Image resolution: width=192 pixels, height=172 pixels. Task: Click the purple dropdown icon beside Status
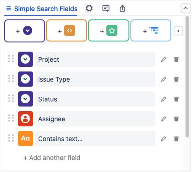[x=25, y=99]
